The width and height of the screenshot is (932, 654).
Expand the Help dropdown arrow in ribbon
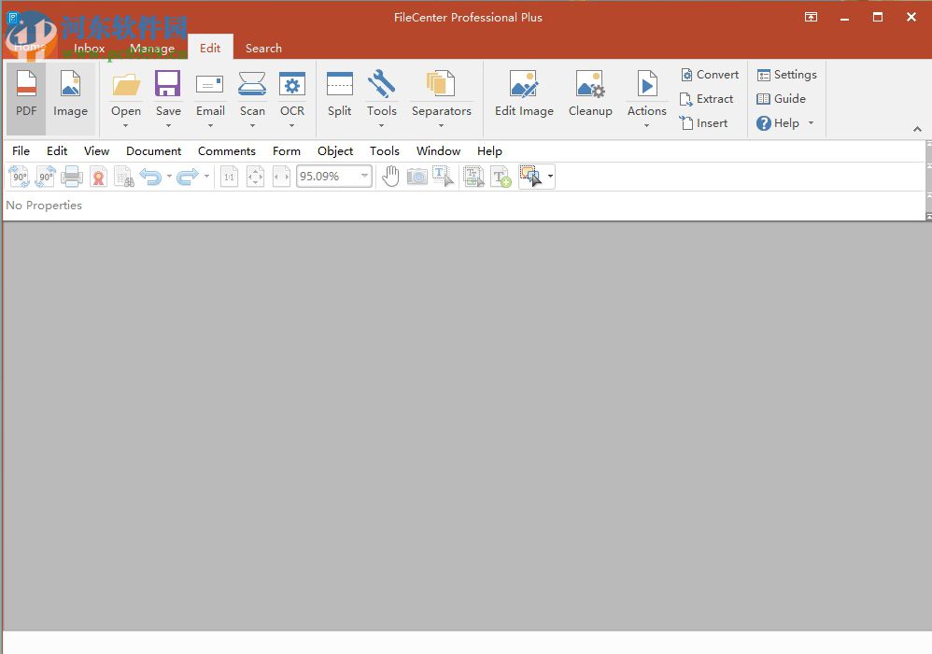click(x=811, y=123)
